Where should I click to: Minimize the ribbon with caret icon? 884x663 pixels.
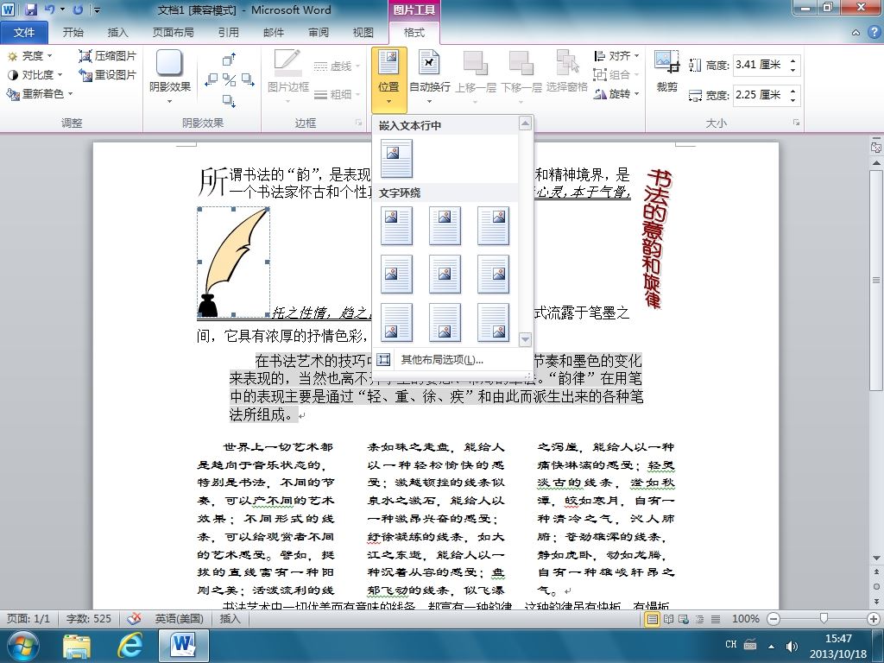(x=856, y=33)
